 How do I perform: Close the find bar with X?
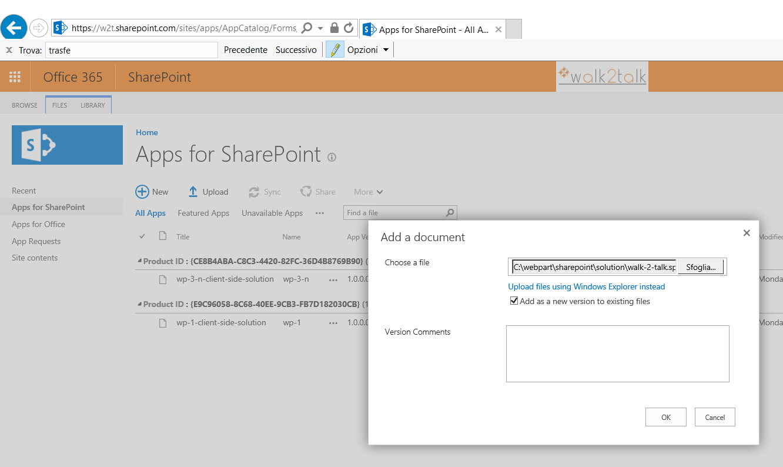9,50
